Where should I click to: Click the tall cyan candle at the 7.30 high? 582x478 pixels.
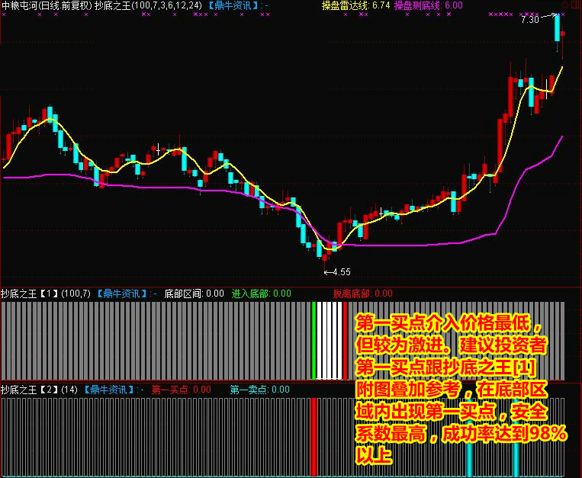point(557,27)
